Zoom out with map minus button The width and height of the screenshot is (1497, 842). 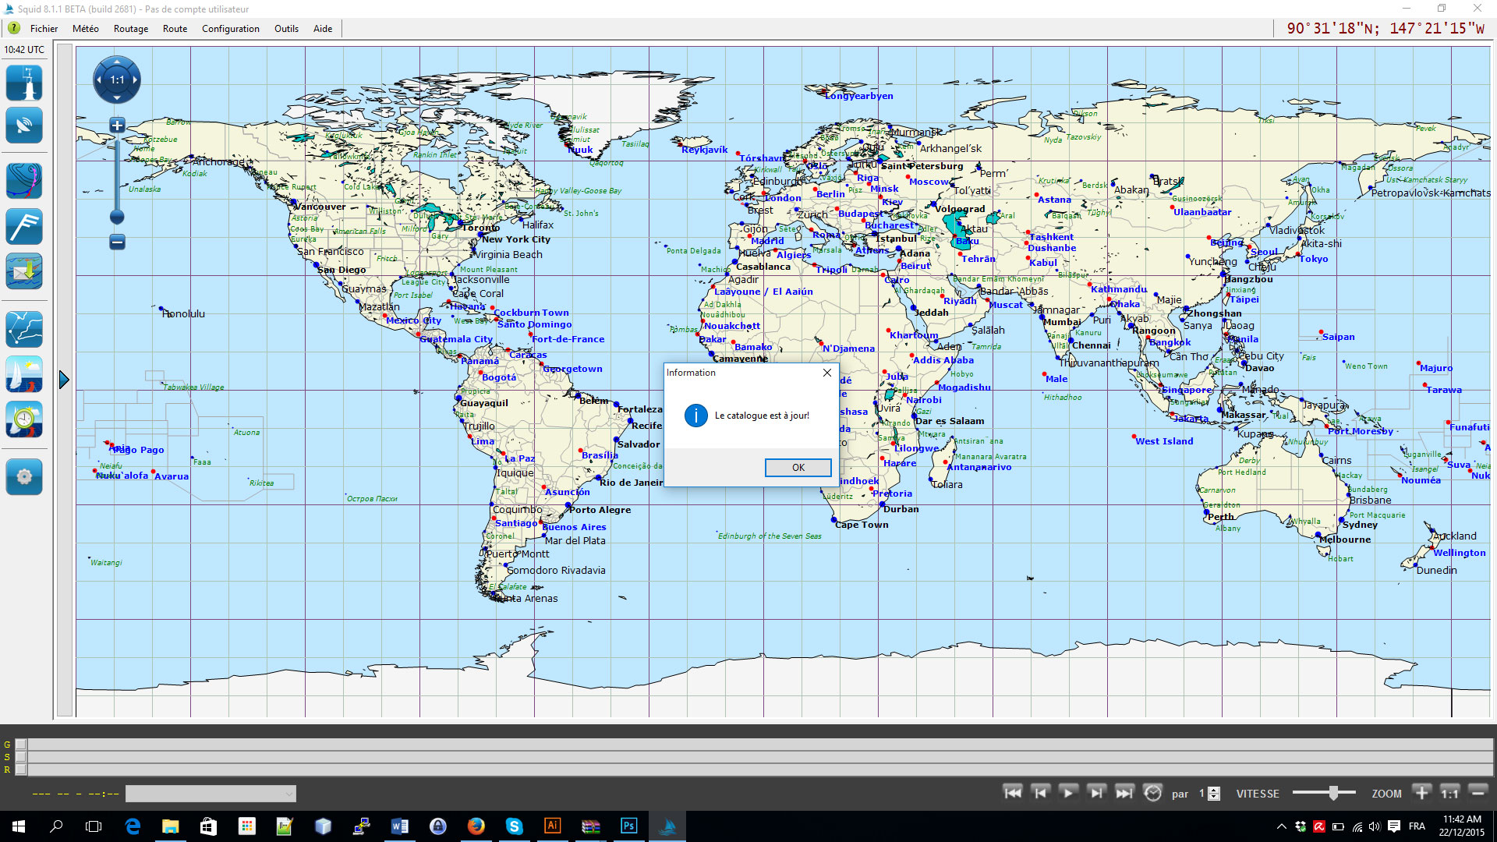click(x=117, y=242)
